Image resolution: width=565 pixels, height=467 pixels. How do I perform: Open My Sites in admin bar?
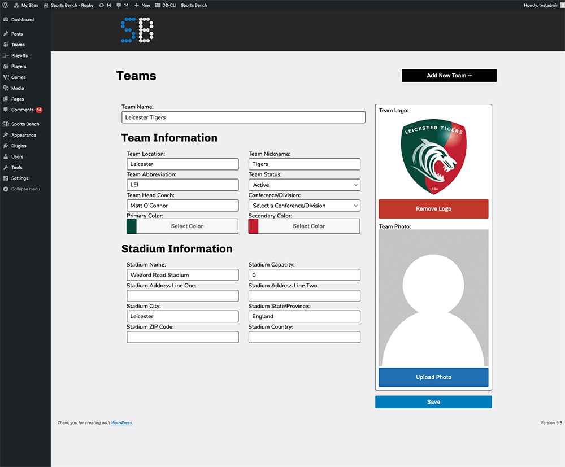[x=25, y=5]
